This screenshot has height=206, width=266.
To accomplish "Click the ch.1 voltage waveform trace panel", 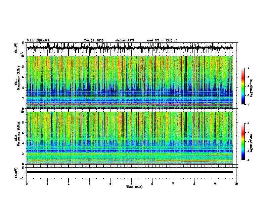I will (x=131, y=48).
